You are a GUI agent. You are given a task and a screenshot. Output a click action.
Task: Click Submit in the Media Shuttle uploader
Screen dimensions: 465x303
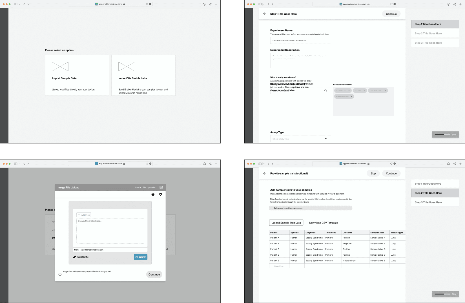click(x=141, y=257)
